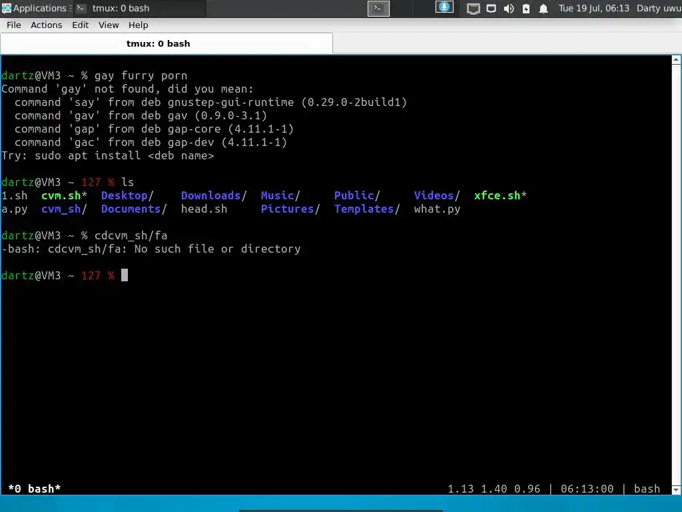
Task: Click the 'cvm.sh*' file name
Action: pos(64,195)
